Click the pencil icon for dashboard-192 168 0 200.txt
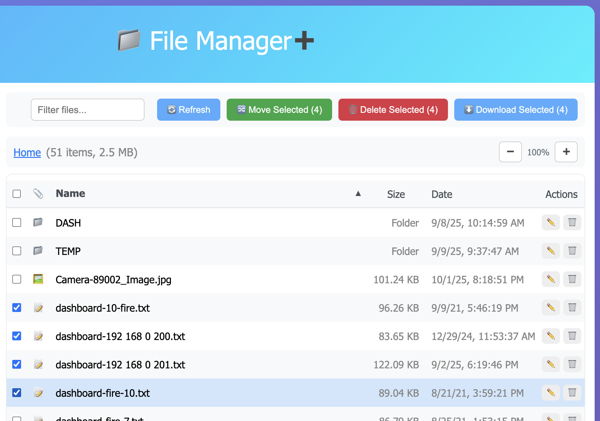Image resolution: width=600 pixels, height=421 pixels. click(x=551, y=336)
